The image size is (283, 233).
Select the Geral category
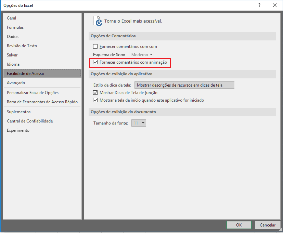pyautogui.click(x=12, y=18)
